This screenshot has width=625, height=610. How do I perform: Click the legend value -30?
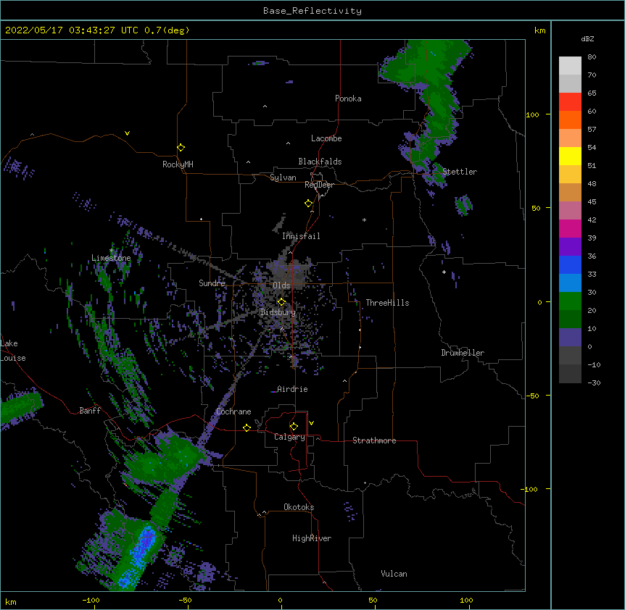594,383
